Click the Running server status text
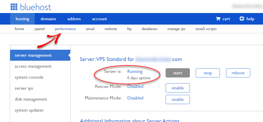263x122 pixels. pos(135,71)
